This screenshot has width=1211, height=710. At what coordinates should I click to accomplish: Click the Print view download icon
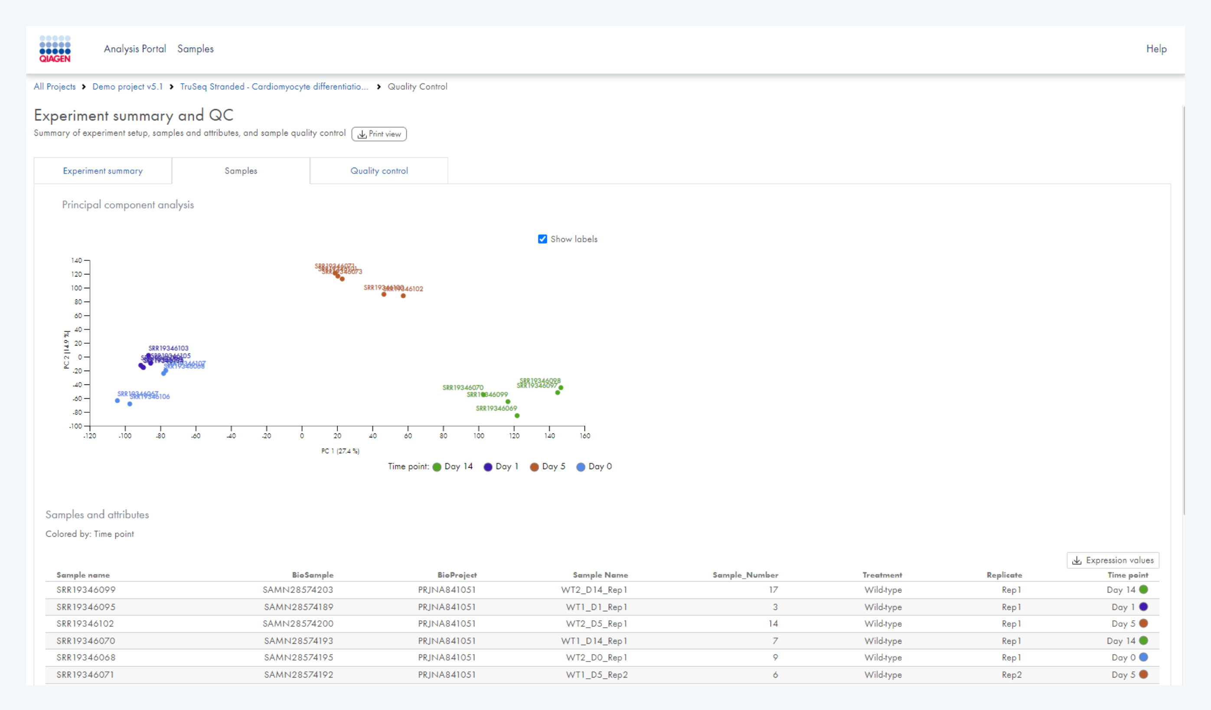(362, 134)
